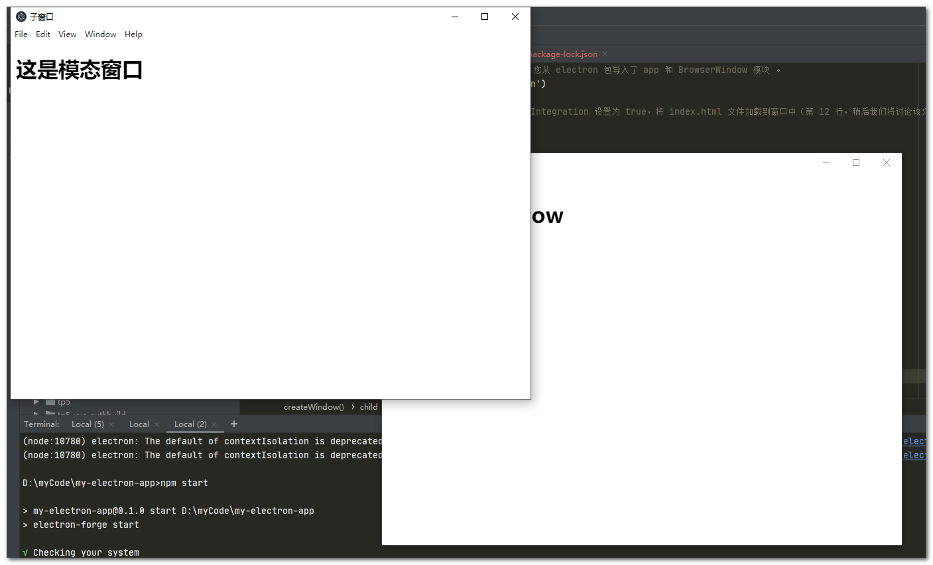Expand the tp5 folder in the project tree
Image resolution: width=933 pixels, height=565 pixels.
[37, 402]
